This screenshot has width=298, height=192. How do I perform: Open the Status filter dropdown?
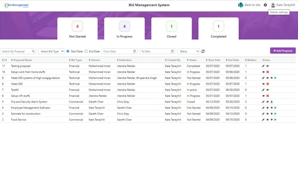189,51
